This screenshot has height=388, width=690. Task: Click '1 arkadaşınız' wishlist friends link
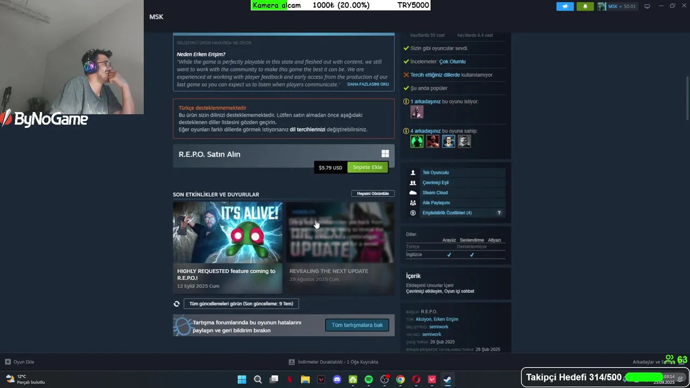pos(425,101)
